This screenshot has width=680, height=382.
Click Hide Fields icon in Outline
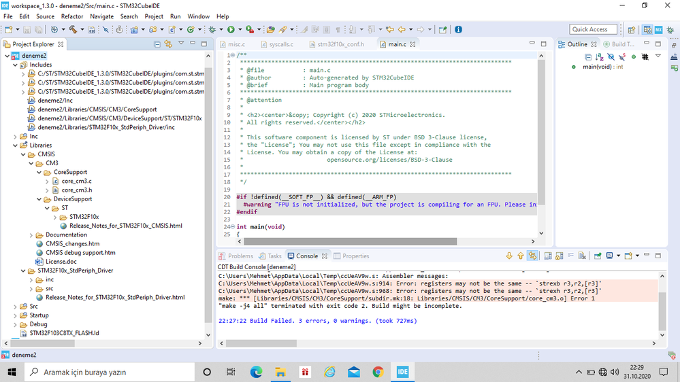click(x=611, y=56)
